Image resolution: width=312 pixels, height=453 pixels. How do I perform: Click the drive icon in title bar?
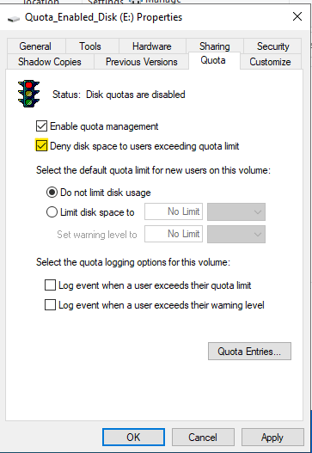point(13,19)
